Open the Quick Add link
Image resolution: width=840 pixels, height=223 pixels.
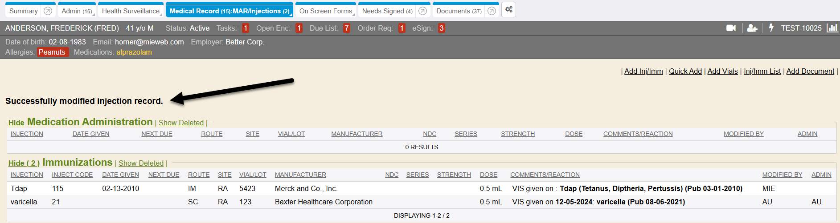point(685,71)
